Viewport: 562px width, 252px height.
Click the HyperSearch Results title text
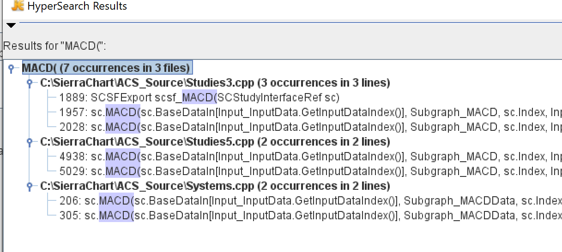[77, 6]
